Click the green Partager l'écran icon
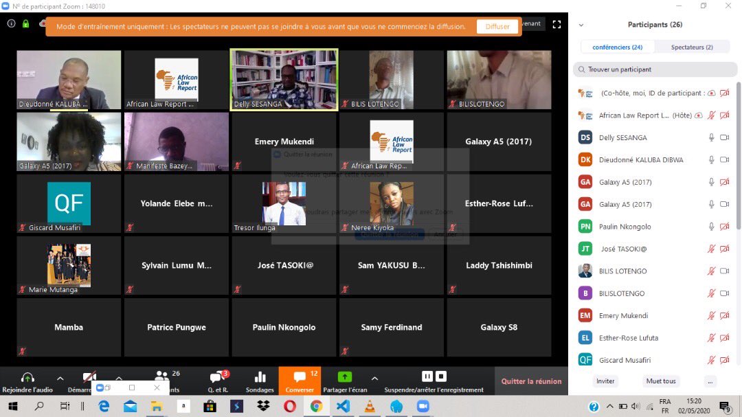Screen dimensions: 742x417 [344, 376]
